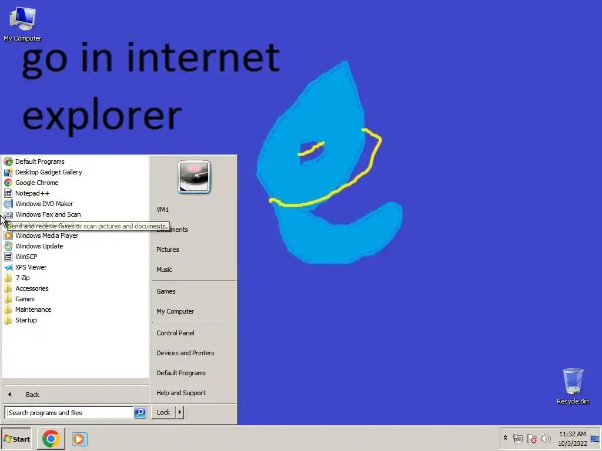Open Windows Fax and Scan
The image size is (602, 451).
[x=75, y=214]
